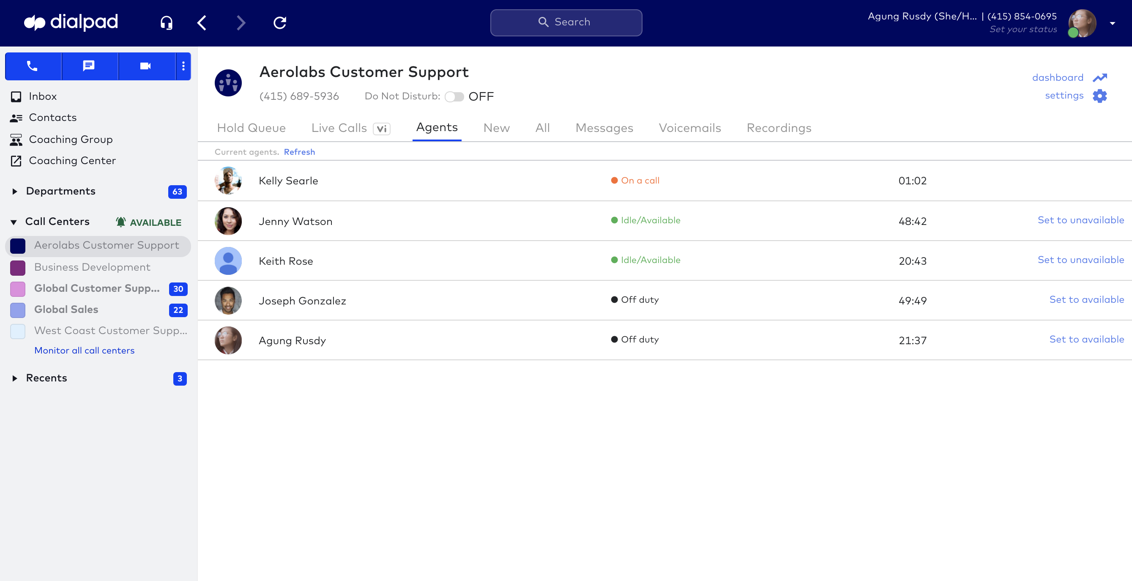Image resolution: width=1132 pixels, height=581 pixels.
Task: Select Aerolabs Customer Support color swatch
Action: (x=18, y=246)
